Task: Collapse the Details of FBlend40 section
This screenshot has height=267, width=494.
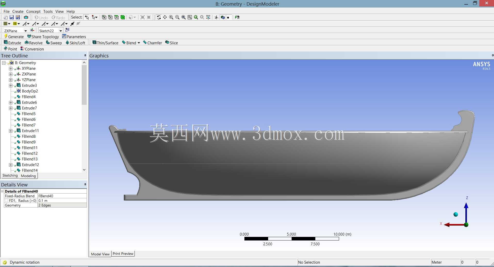Action: click(x=2, y=191)
